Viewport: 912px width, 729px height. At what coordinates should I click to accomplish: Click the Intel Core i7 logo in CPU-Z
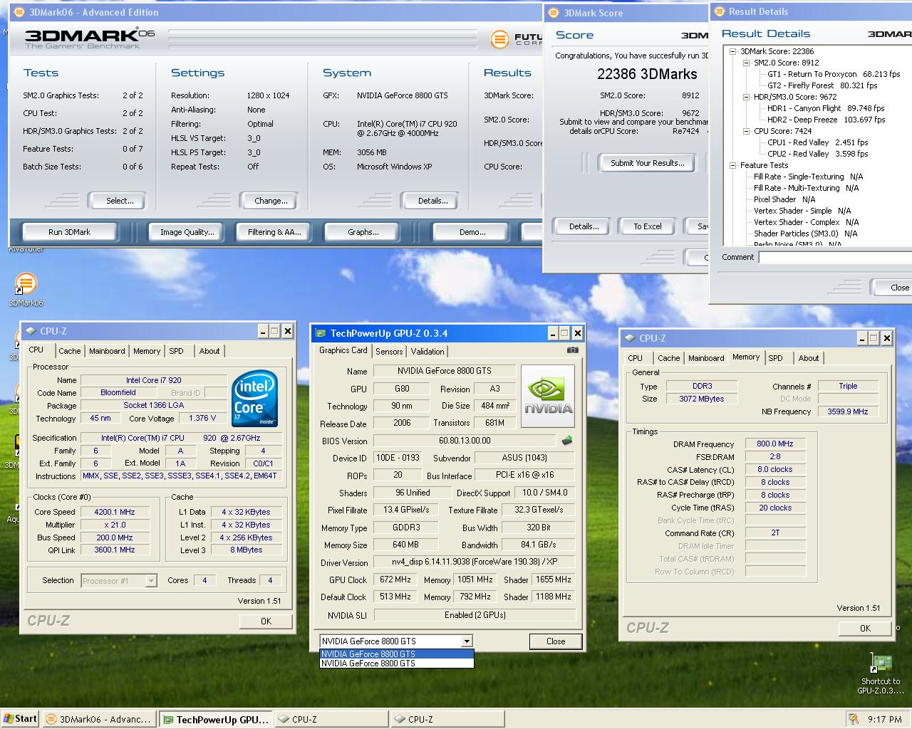[x=255, y=398]
